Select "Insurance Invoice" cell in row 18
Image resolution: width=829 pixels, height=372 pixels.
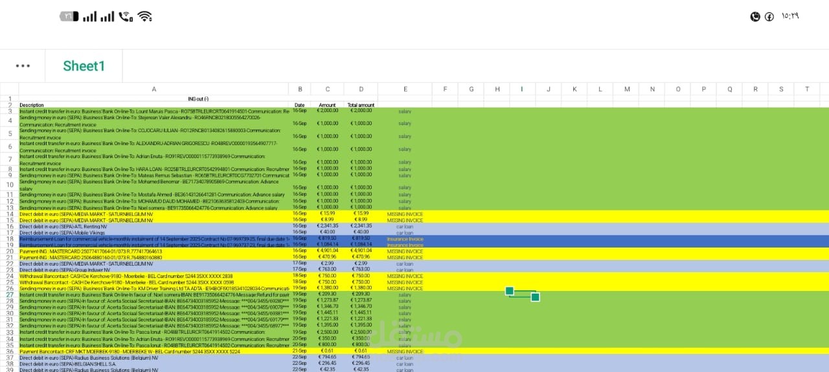coord(405,238)
